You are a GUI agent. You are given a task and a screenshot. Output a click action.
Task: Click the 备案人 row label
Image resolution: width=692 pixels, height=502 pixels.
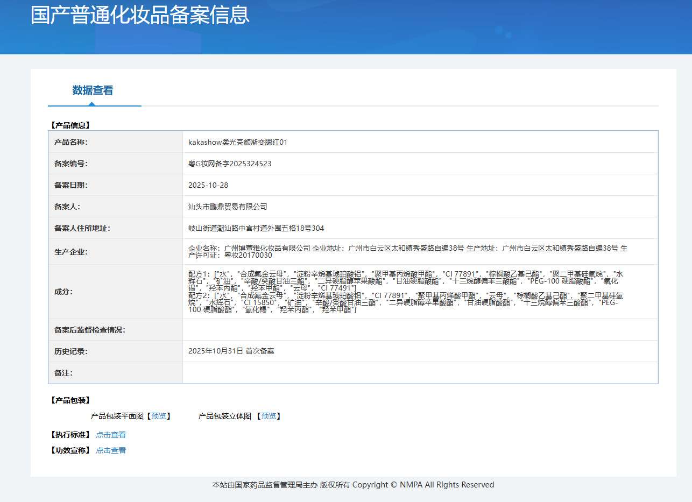click(67, 207)
